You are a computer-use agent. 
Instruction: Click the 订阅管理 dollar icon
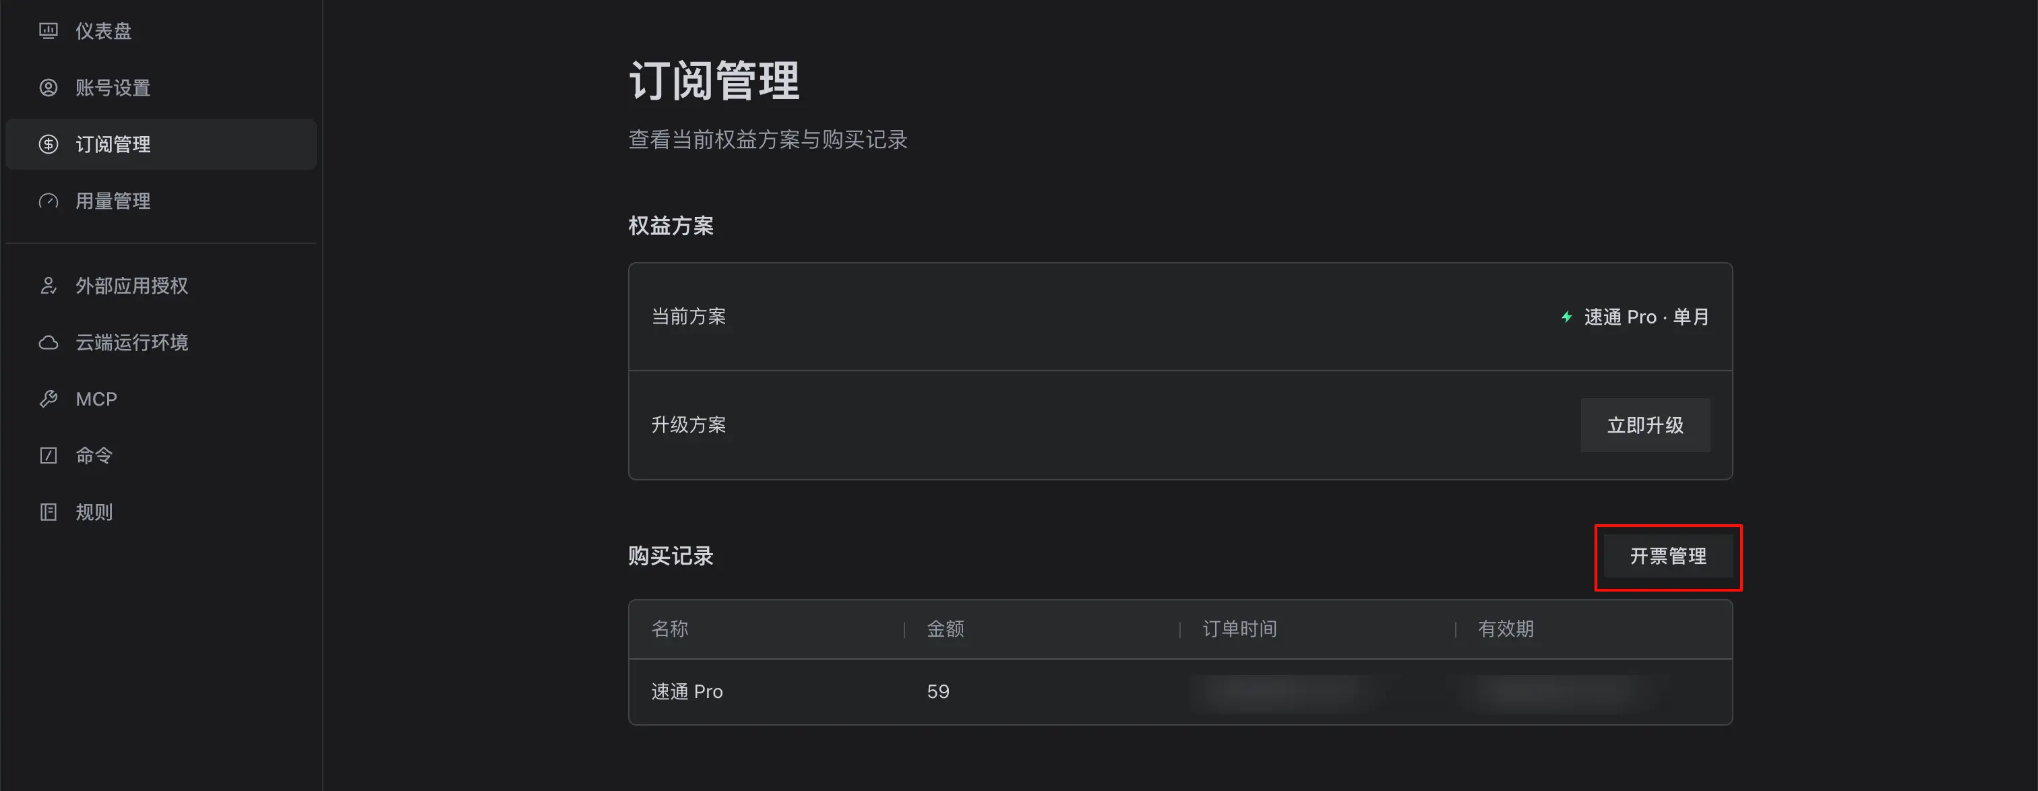(x=49, y=144)
